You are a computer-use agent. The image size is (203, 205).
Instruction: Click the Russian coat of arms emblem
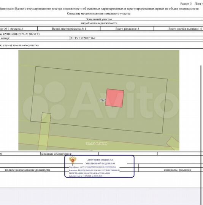[73, 160]
